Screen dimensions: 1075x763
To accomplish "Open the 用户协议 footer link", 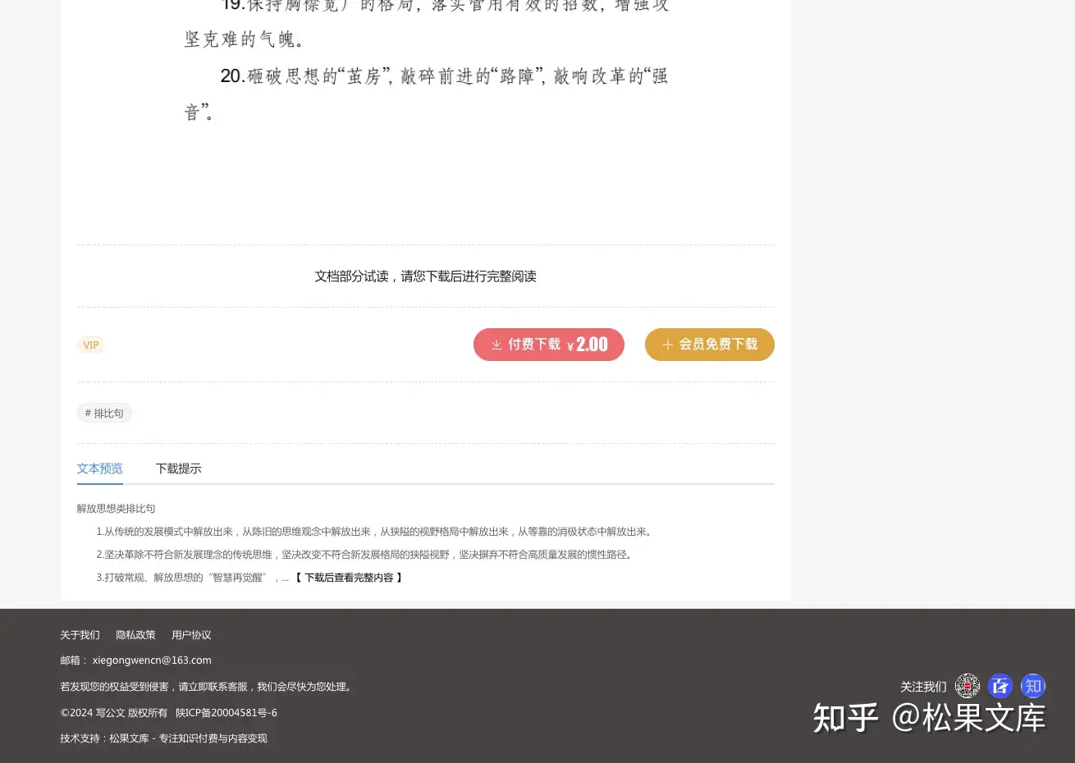I will (191, 635).
